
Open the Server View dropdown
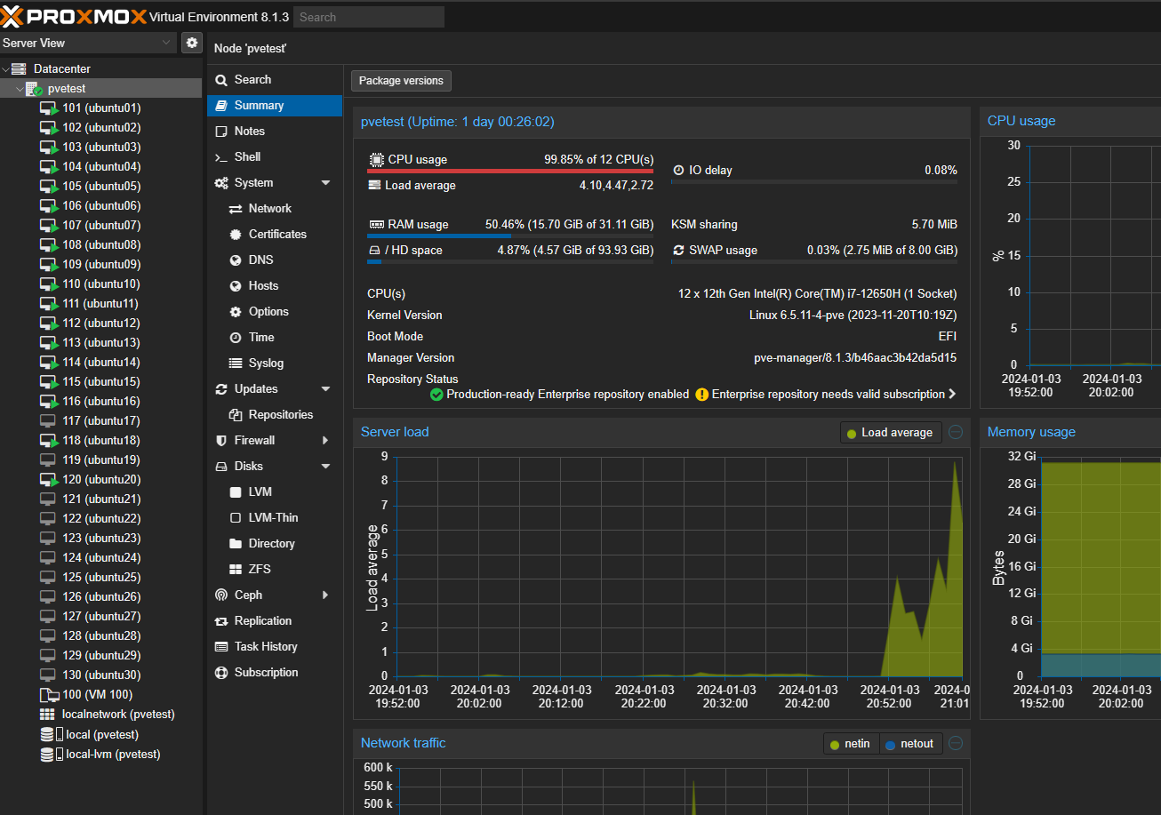[x=88, y=43]
